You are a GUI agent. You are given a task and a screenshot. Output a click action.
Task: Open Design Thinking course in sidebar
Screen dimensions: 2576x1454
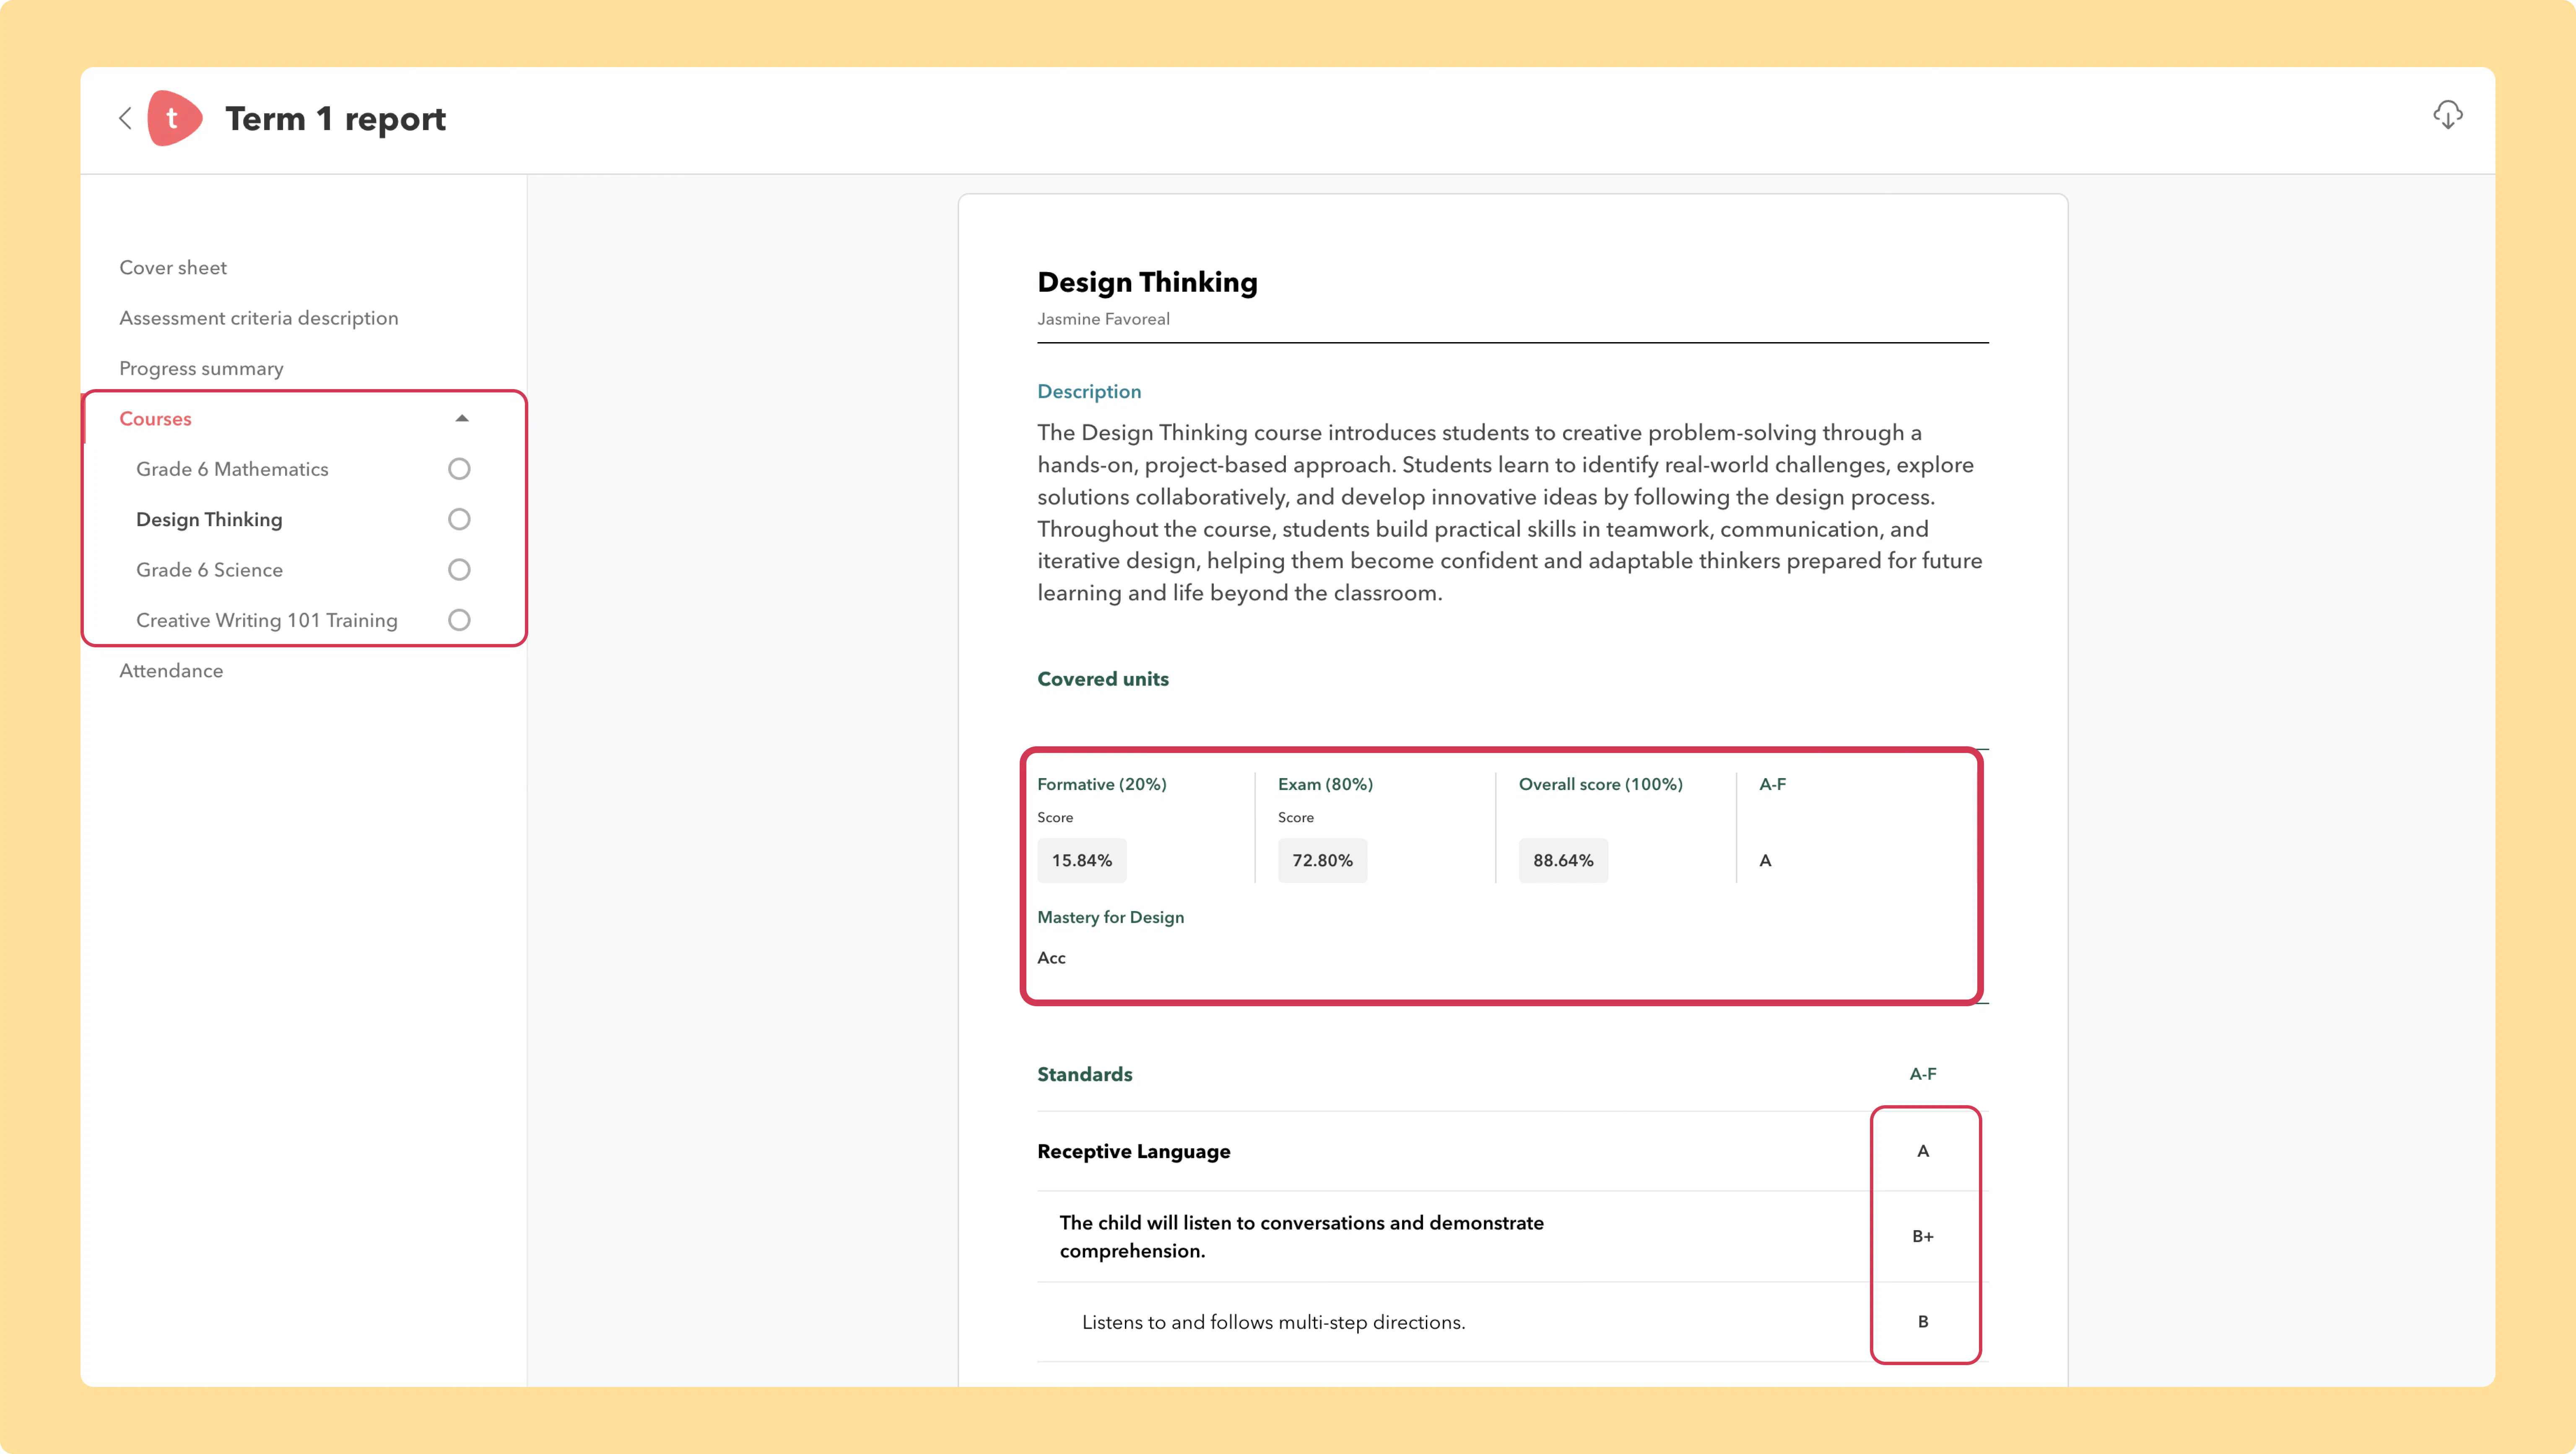point(209,519)
